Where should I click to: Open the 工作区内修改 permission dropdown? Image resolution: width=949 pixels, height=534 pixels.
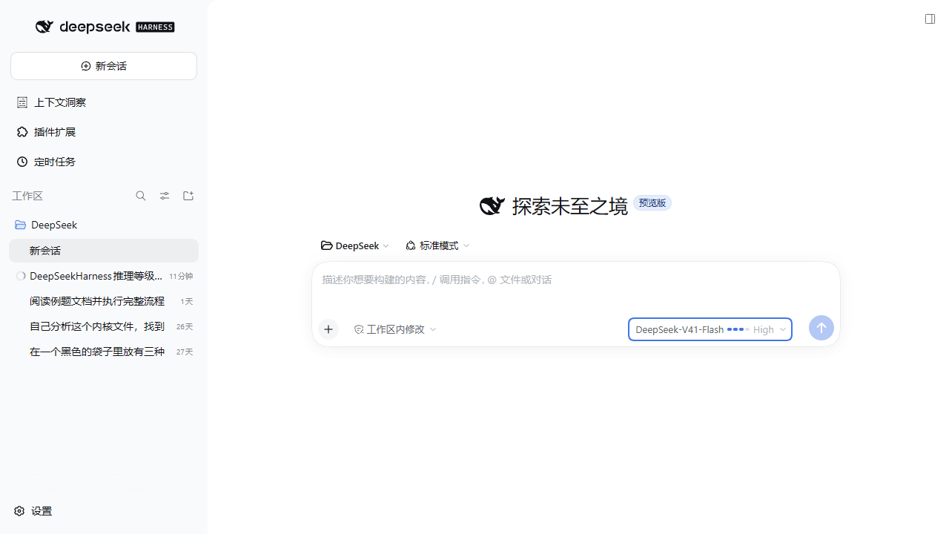[x=395, y=329]
